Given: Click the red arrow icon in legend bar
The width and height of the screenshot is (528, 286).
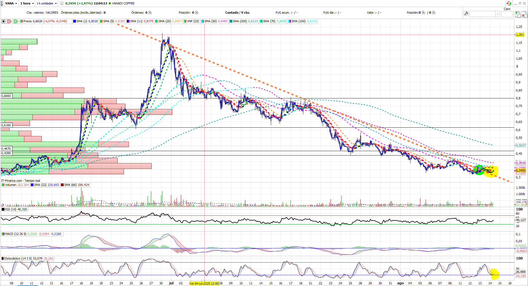Looking at the screenshot, I should pos(9,21).
